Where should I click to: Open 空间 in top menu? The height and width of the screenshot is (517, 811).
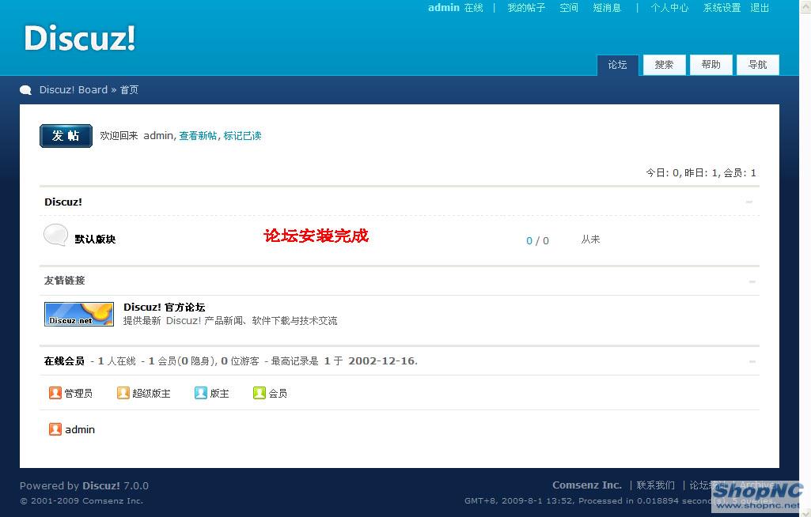click(569, 8)
